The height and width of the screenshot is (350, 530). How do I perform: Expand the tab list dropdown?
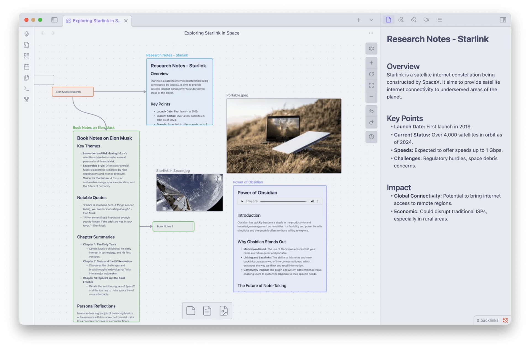(371, 20)
